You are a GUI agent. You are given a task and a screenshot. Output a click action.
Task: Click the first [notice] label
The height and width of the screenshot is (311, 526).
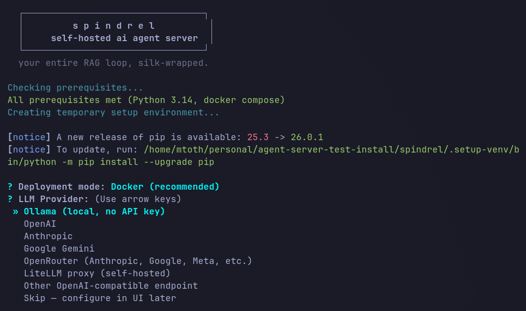pos(28,137)
